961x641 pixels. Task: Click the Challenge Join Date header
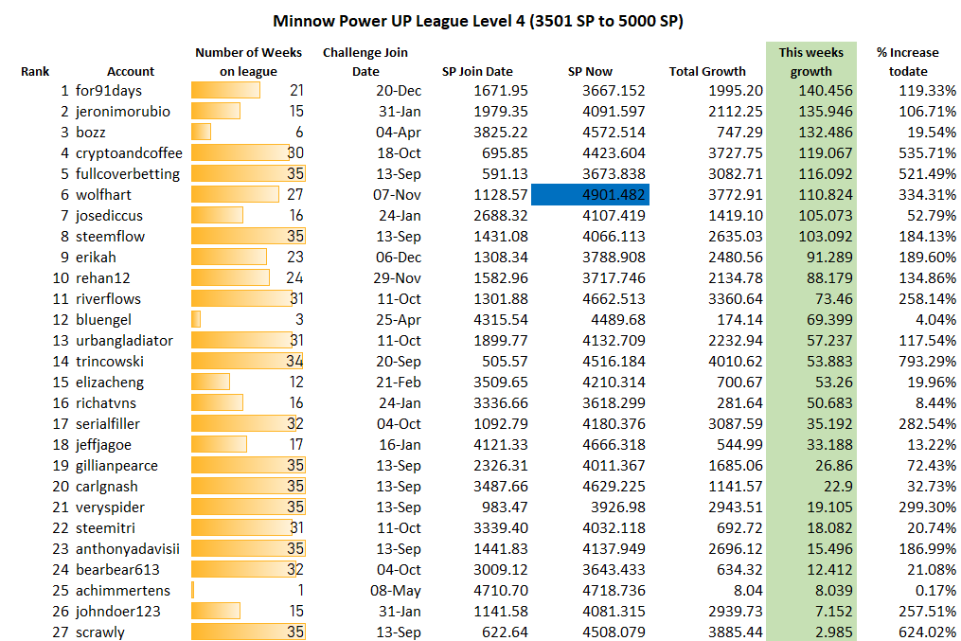pos(365,62)
